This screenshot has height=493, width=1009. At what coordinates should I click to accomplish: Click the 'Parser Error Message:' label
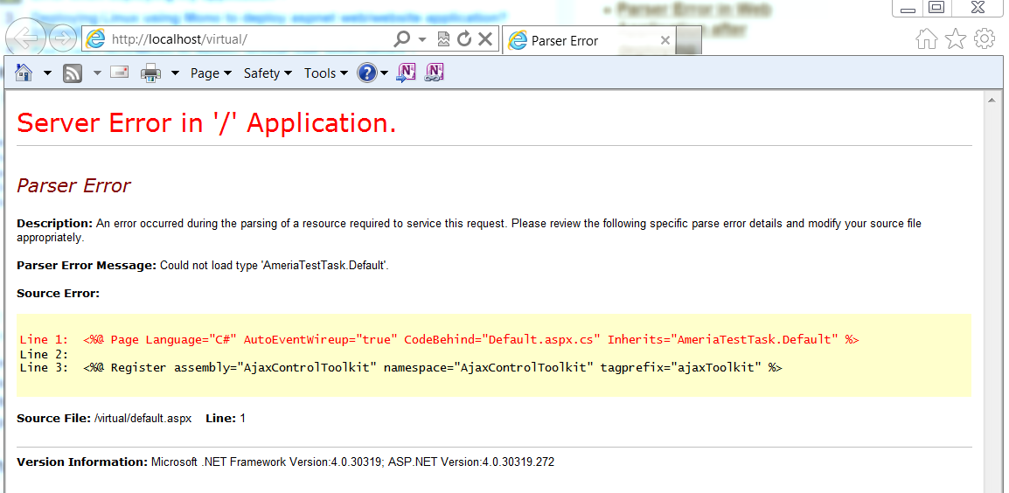87,265
